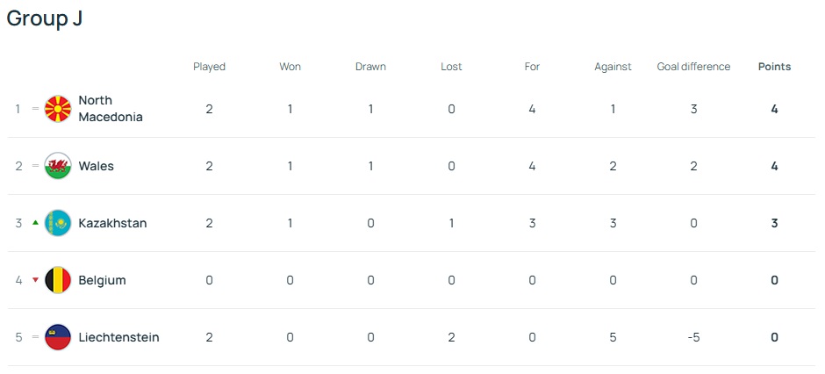The width and height of the screenshot is (825, 374).
Task: Click Liechtenstein's goal difference value -5
Action: point(693,337)
